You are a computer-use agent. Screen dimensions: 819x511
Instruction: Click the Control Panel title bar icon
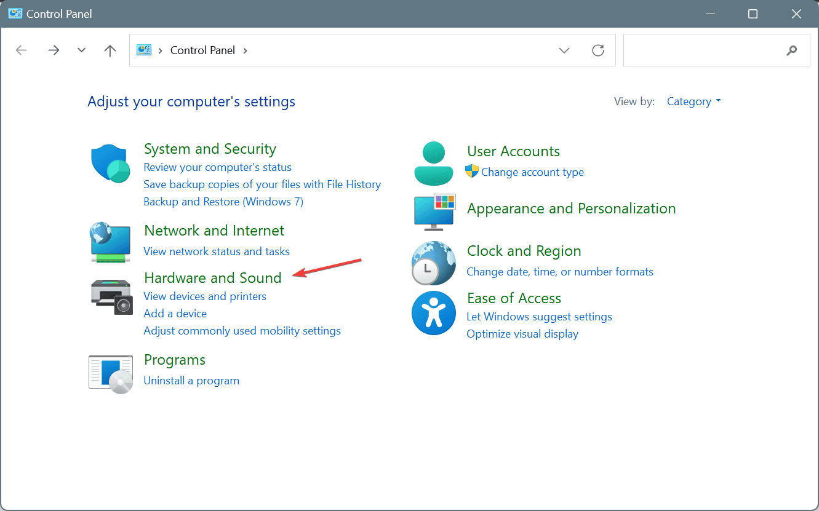pyautogui.click(x=15, y=14)
